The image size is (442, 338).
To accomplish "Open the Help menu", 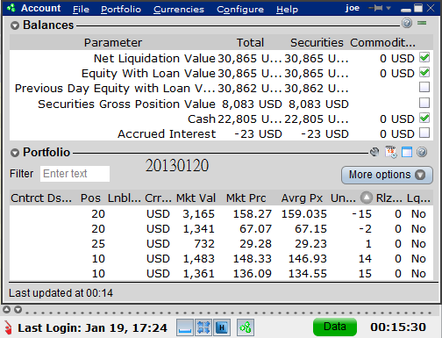I will click(x=287, y=10).
